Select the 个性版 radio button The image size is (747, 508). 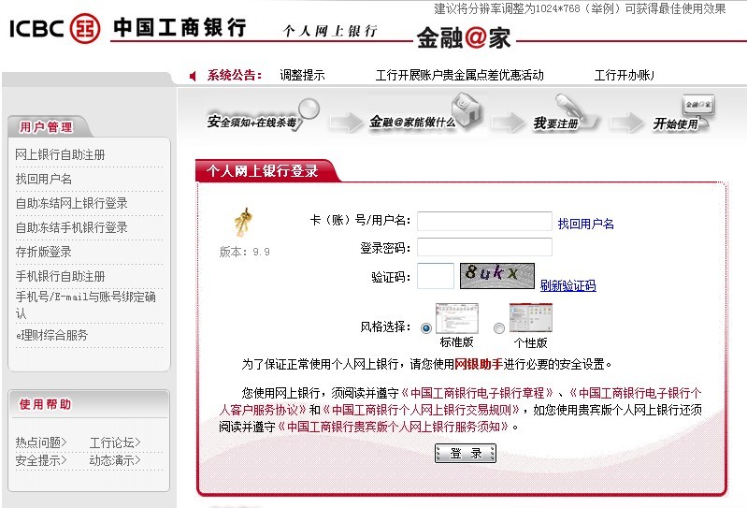(499, 328)
